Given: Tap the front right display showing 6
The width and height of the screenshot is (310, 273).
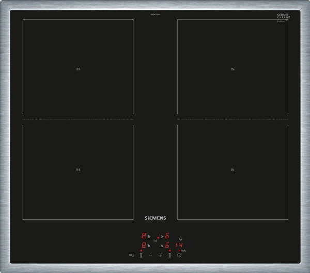Looking at the screenshot, I should click(x=167, y=245).
